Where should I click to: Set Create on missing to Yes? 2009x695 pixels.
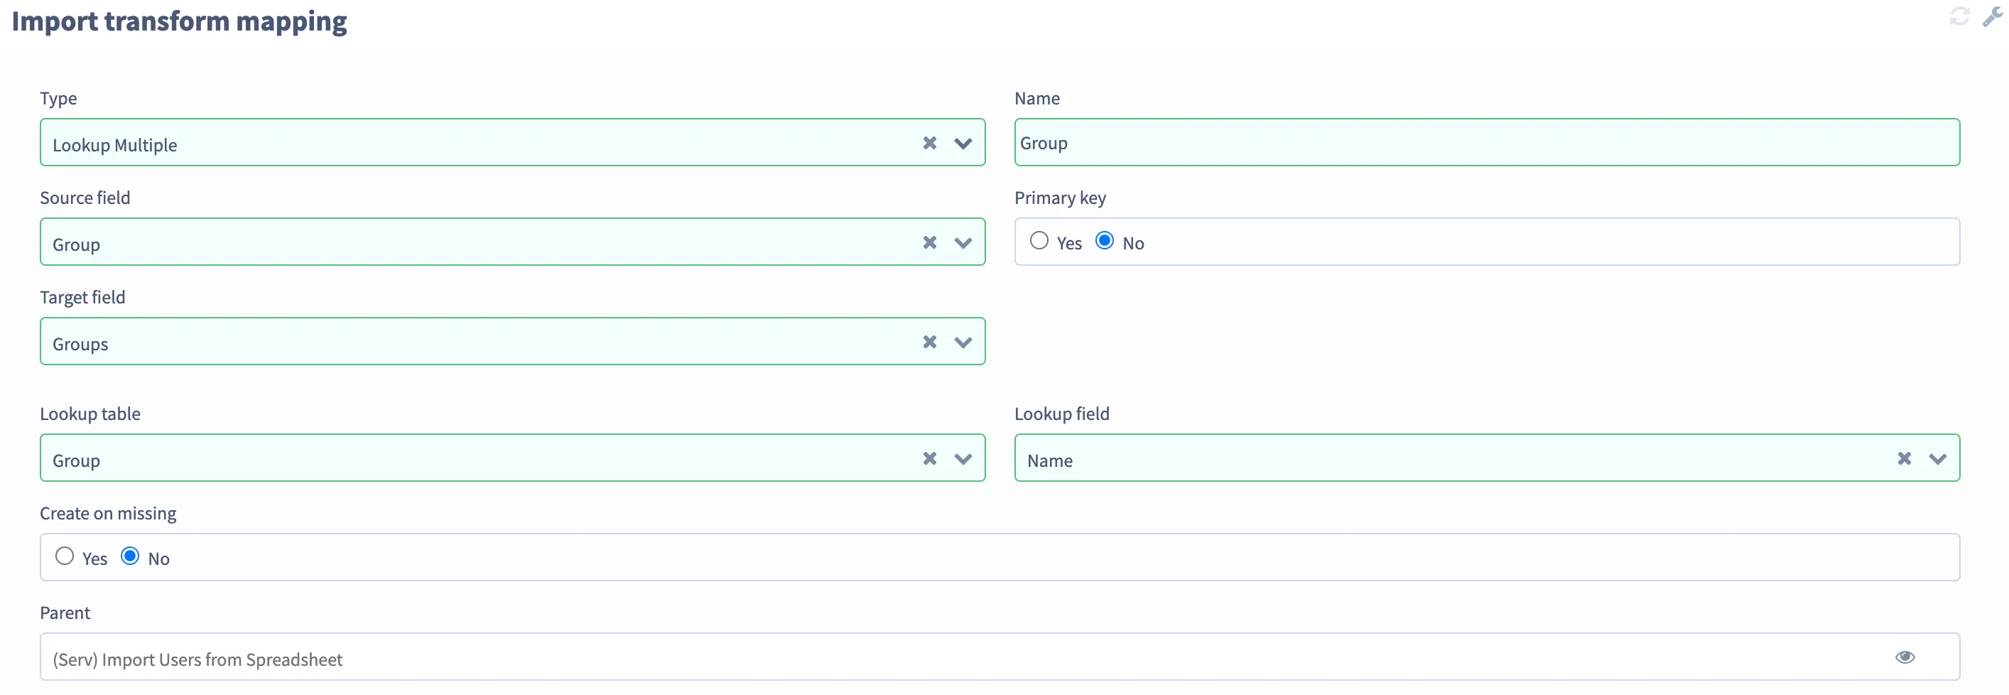(65, 556)
